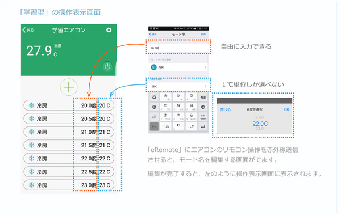Screen dimensions: 341x216
Task: Pick 21.0 above the selected temperature
Action: click(260, 117)
